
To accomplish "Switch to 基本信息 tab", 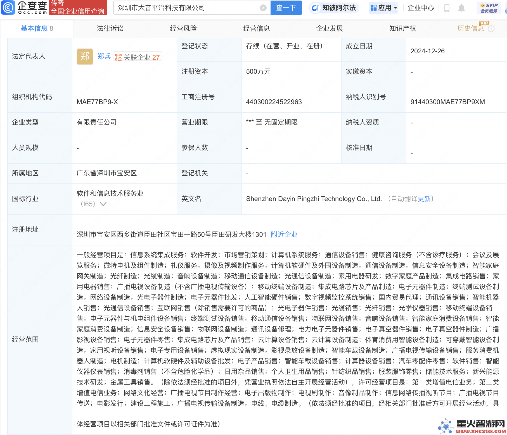I will click(x=37, y=28).
